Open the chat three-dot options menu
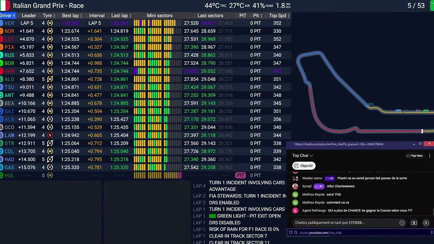Screen dimensions: 434x244 pyautogui.click(x=429, y=156)
